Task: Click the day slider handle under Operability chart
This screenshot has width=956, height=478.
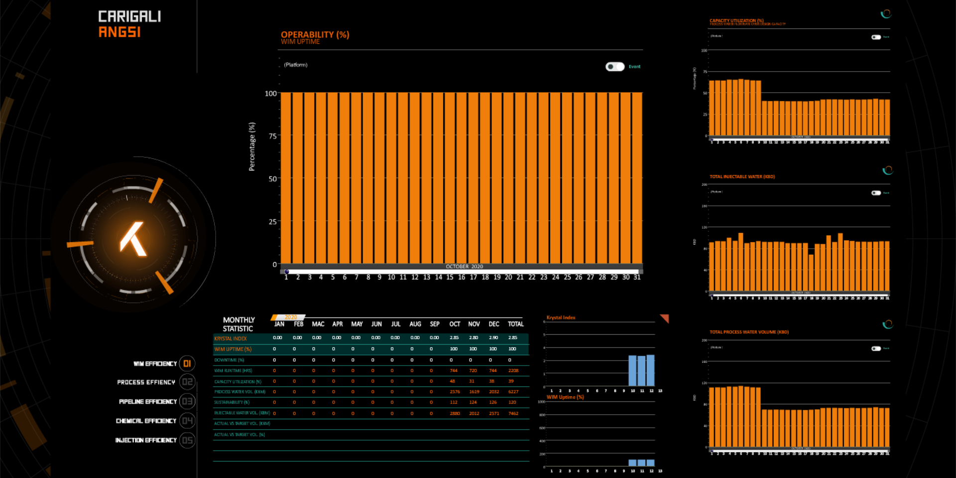Action: click(287, 272)
